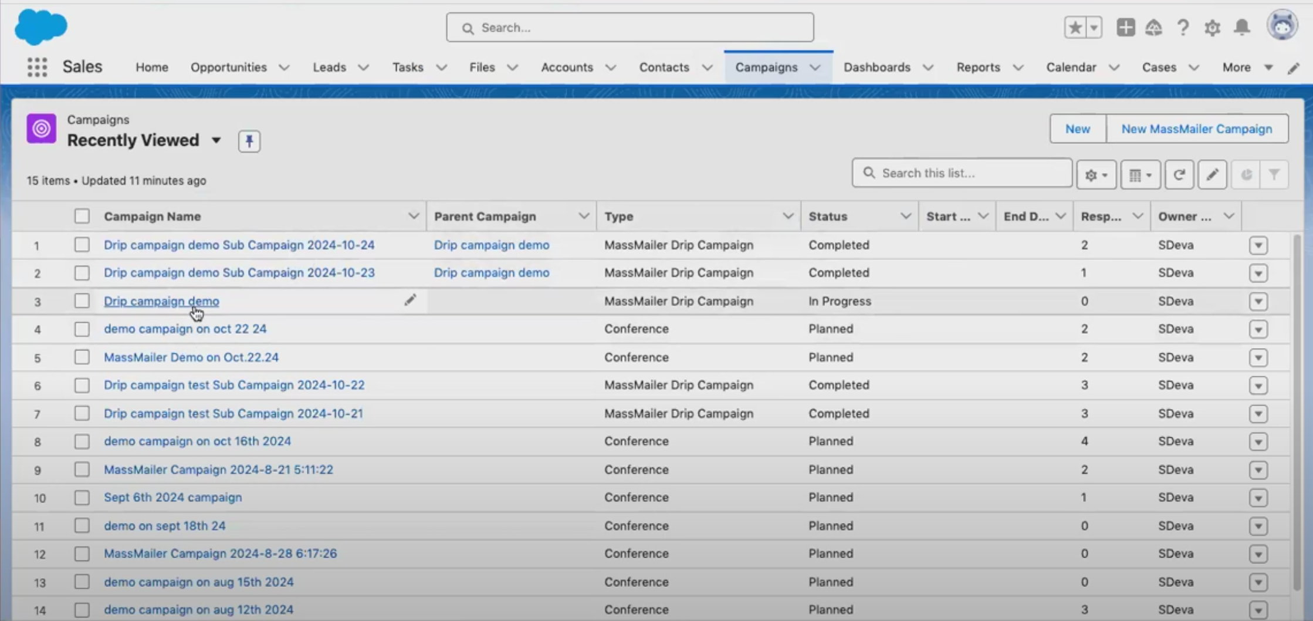This screenshot has width=1313, height=621.
Task: Select checkbox for Drip campaign demo Sub Campaign 2024-10-23
Action: pos(82,273)
